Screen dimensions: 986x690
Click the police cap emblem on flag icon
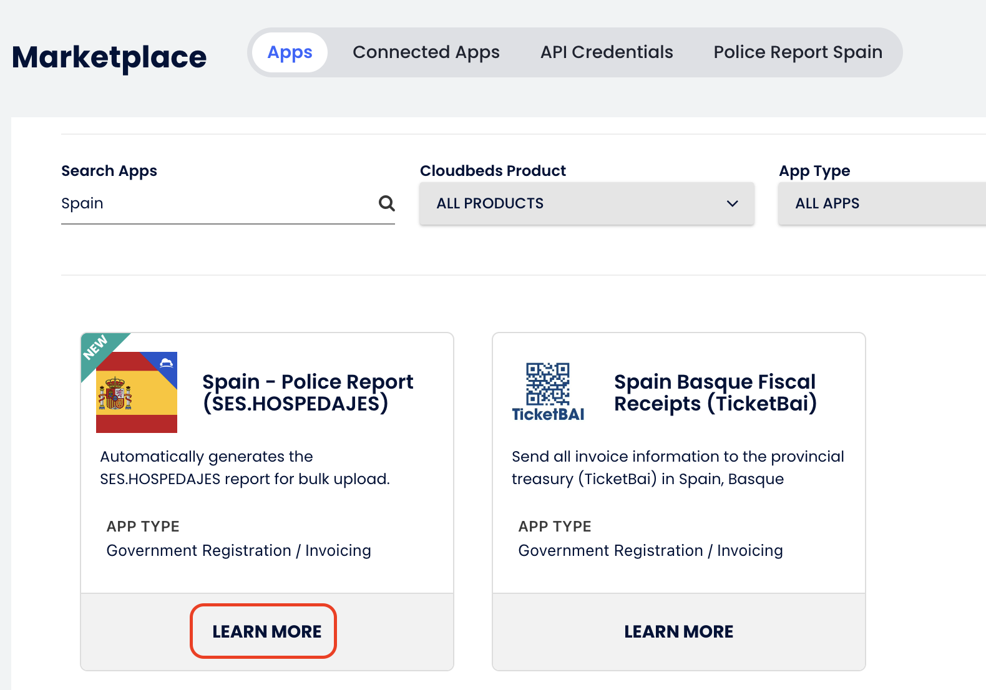point(167,363)
